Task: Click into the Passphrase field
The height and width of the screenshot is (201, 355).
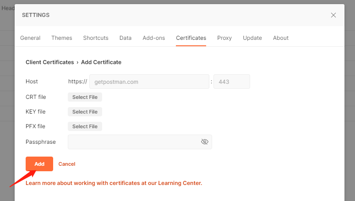Action: pos(133,142)
